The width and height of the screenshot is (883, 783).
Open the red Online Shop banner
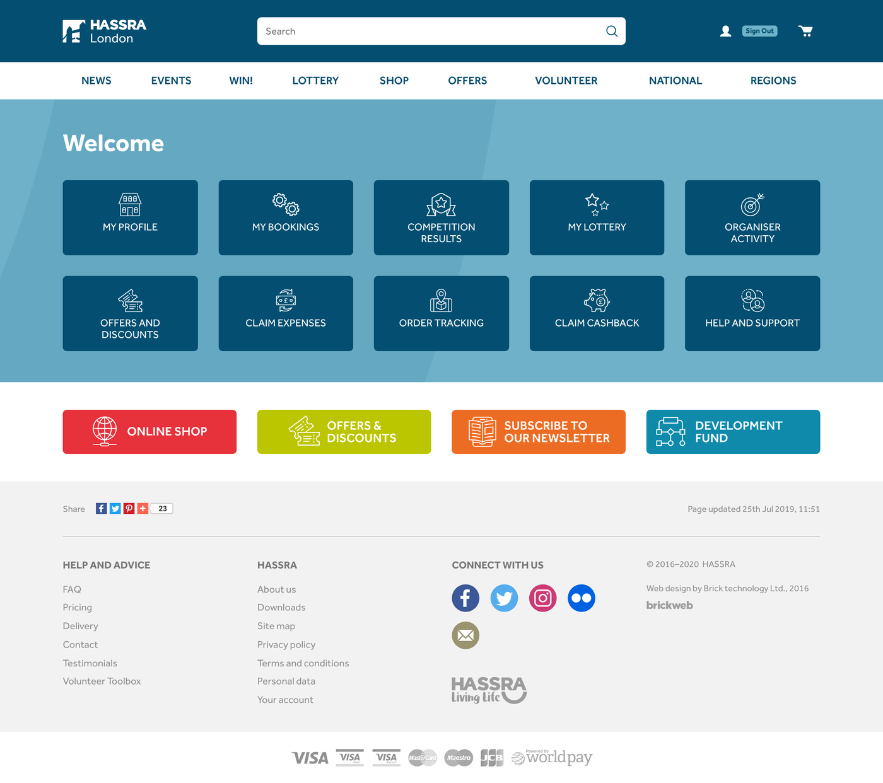coord(149,432)
